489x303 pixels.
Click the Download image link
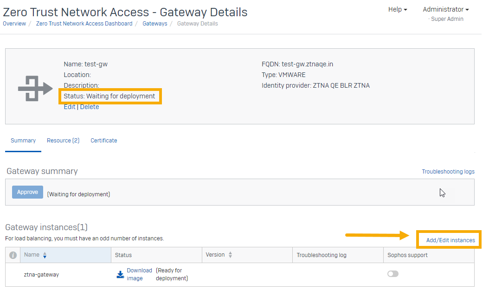(x=139, y=275)
